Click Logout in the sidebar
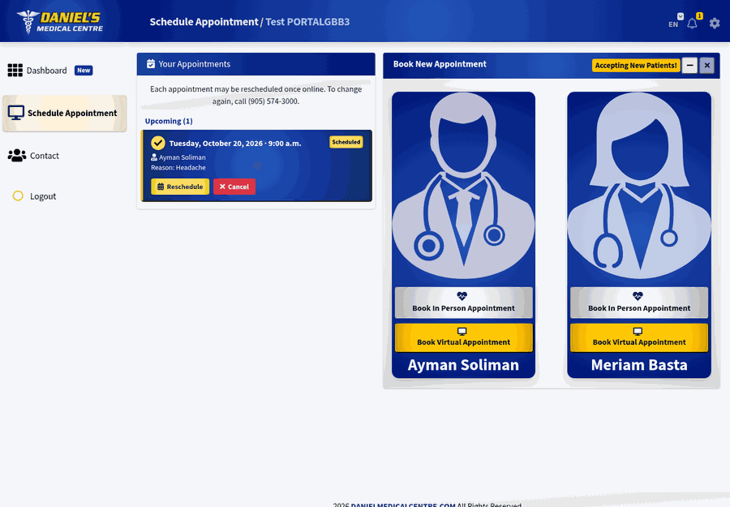 (x=43, y=196)
